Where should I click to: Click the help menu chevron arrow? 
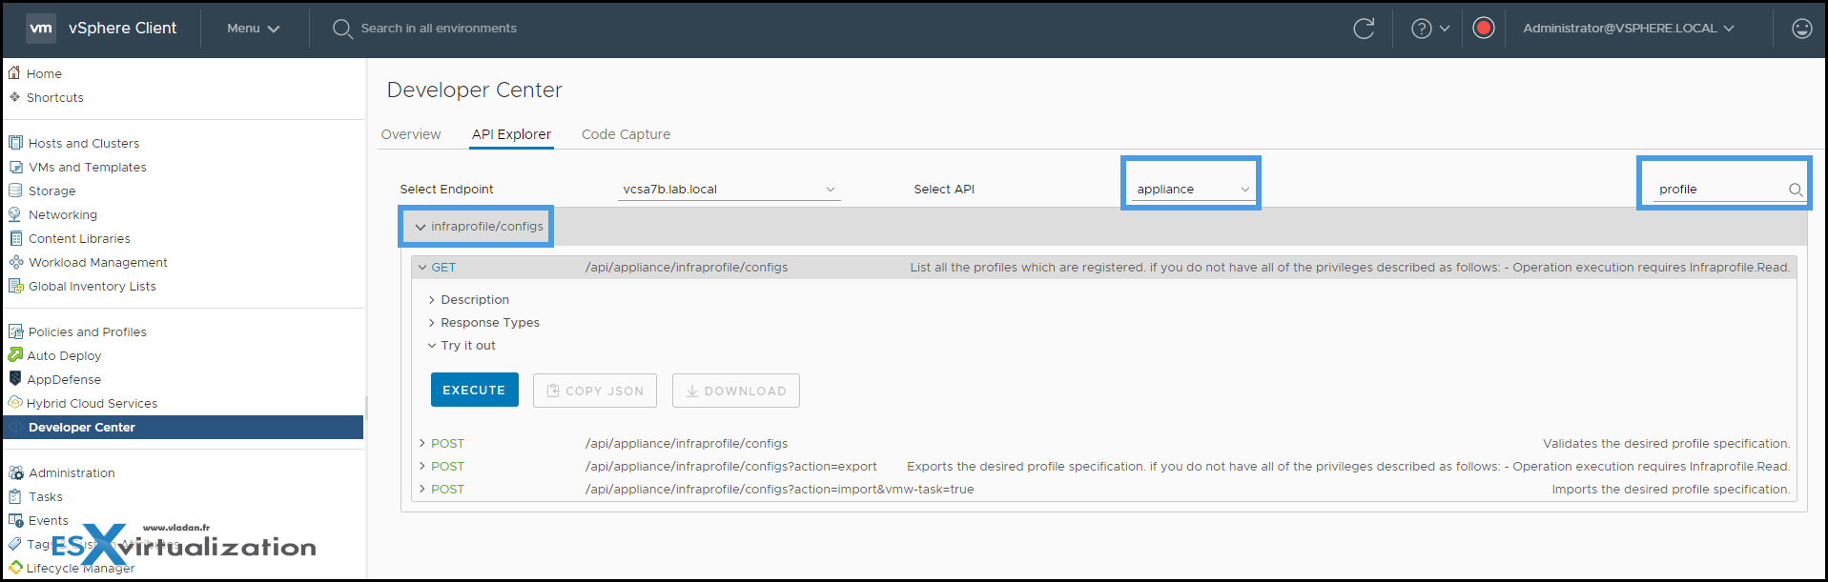click(x=1445, y=29)
